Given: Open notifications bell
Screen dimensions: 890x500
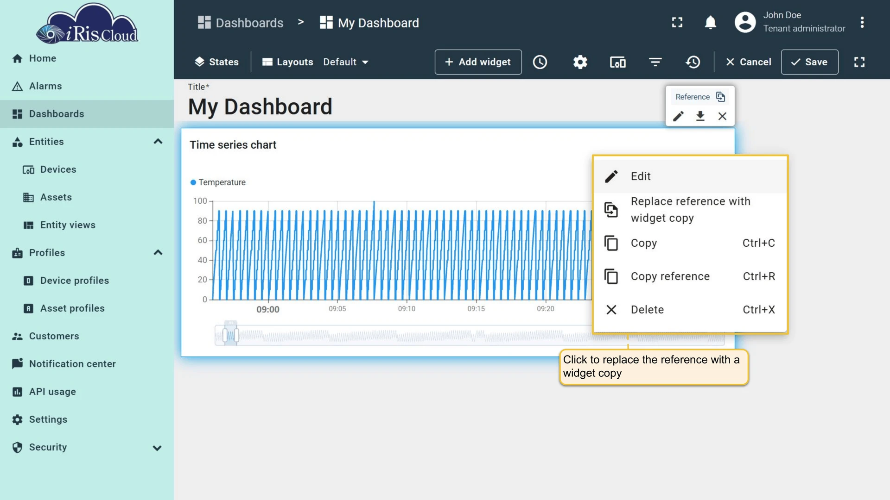Looking at the screenshot, I should click(x=710, y=22).
